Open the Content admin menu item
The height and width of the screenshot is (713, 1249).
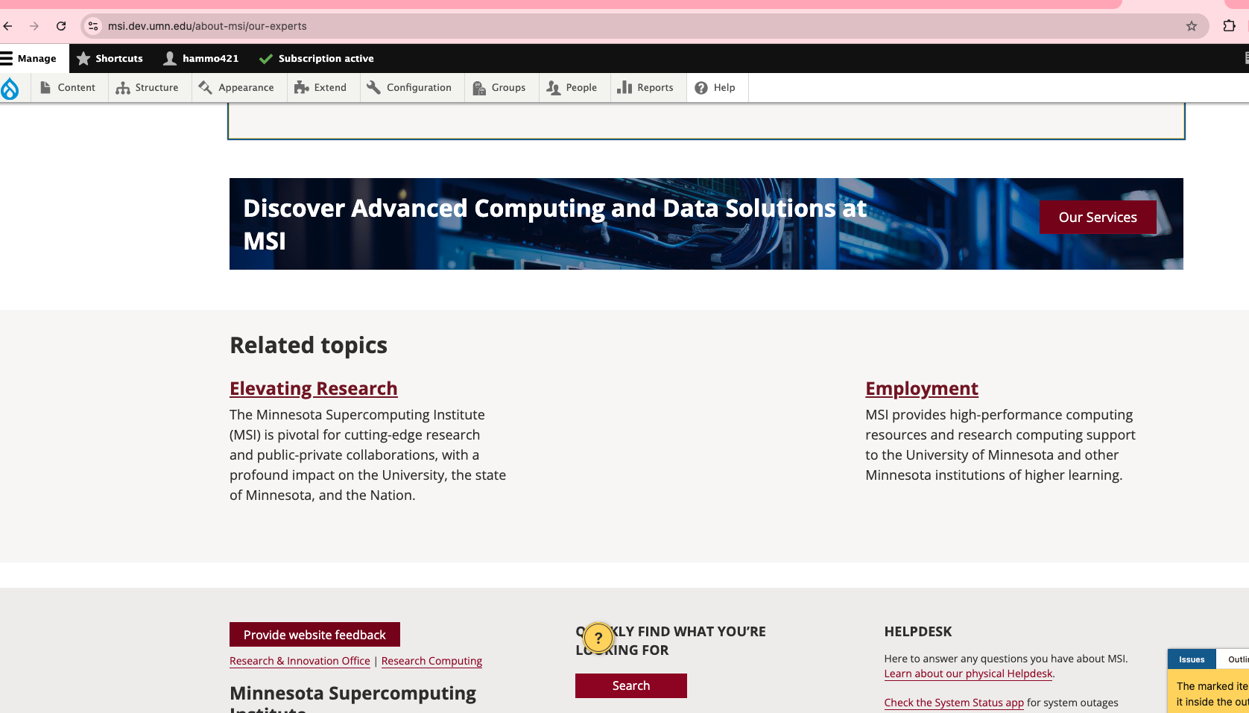[x=68, y=87]
